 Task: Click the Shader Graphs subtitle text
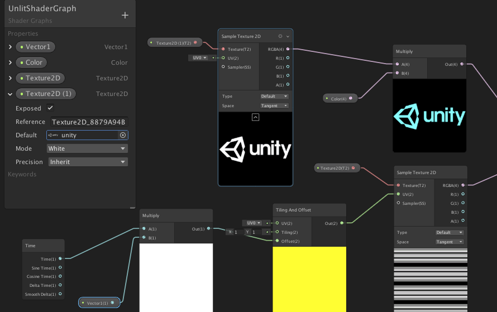[x=30, y=21]
